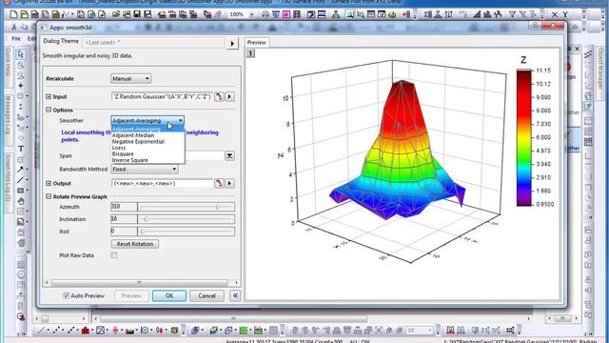Image resolution: width=609 pixels, height=343 pixels.
Task: Open Output field arrow menu
Action: (x=230, y=183)
